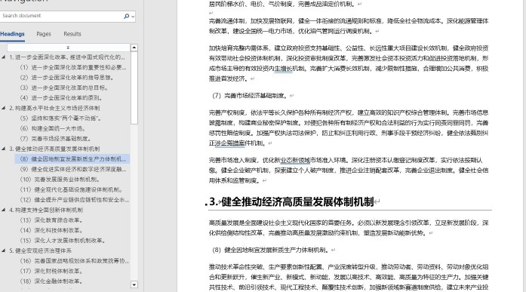Go to (15) 深化人才发展体制机制改革
This screenshot has width=526, height=292.
click(x=63, y=241)
